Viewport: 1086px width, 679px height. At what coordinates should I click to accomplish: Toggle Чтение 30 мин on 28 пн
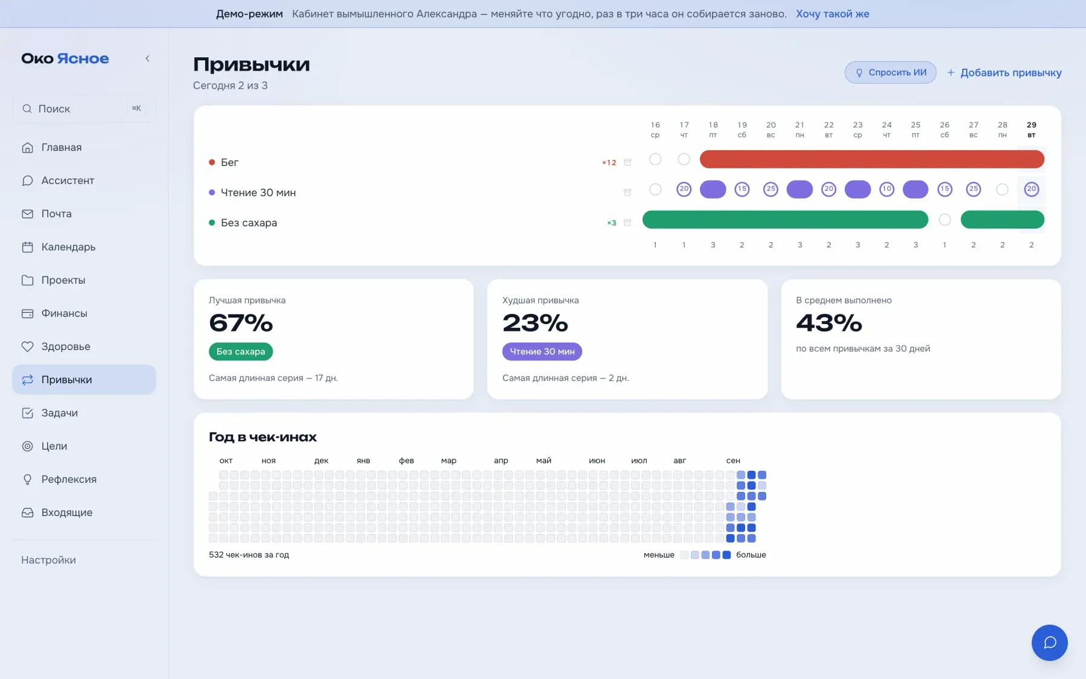click(1002, 190)
